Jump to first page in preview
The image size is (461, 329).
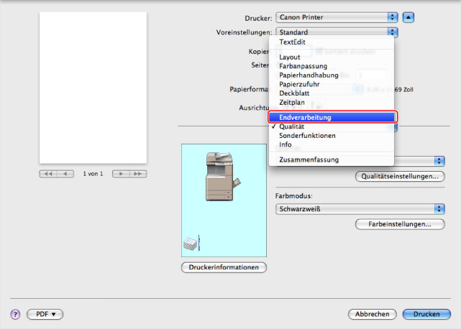click(x=49, y=174)
